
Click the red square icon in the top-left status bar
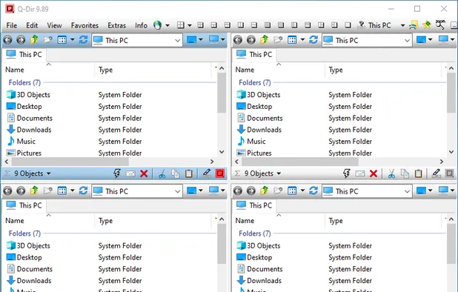[220, 173]
